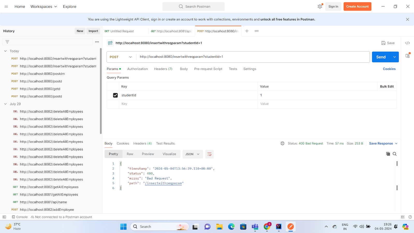Switch to the Authorization tab
This screenshot has height=233, width=414.
[x=137, y=69]
